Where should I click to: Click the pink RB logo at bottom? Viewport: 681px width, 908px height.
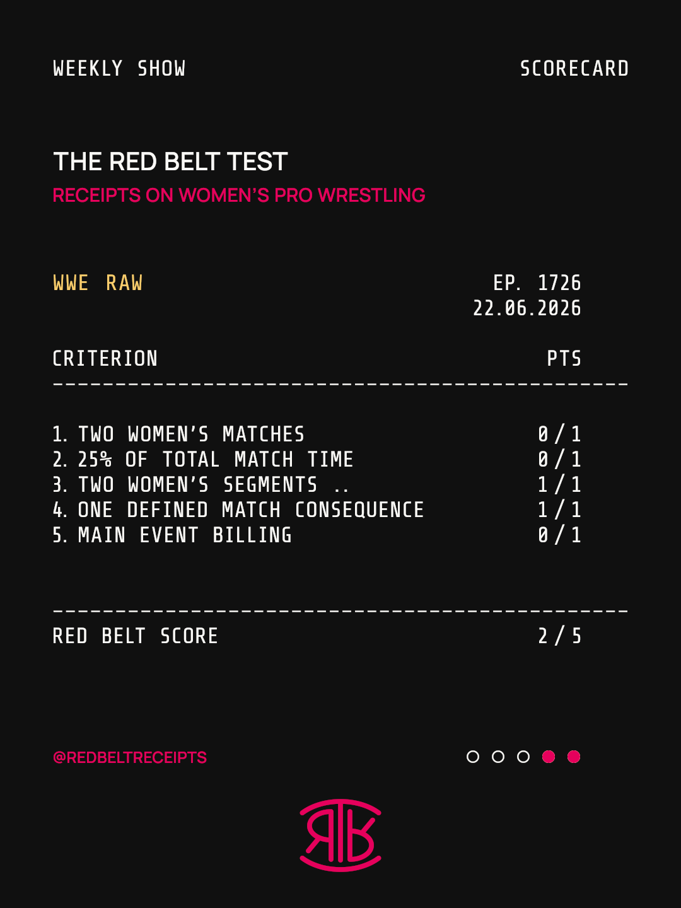tap(340, 835)
